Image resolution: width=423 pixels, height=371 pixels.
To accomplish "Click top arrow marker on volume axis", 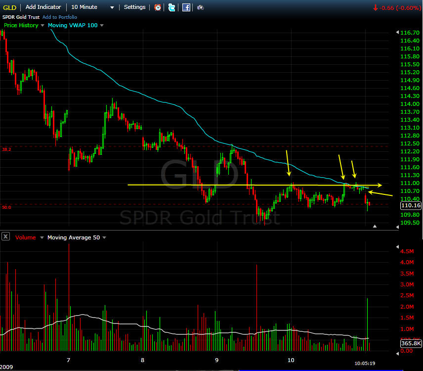I will [x=397, y=247].
